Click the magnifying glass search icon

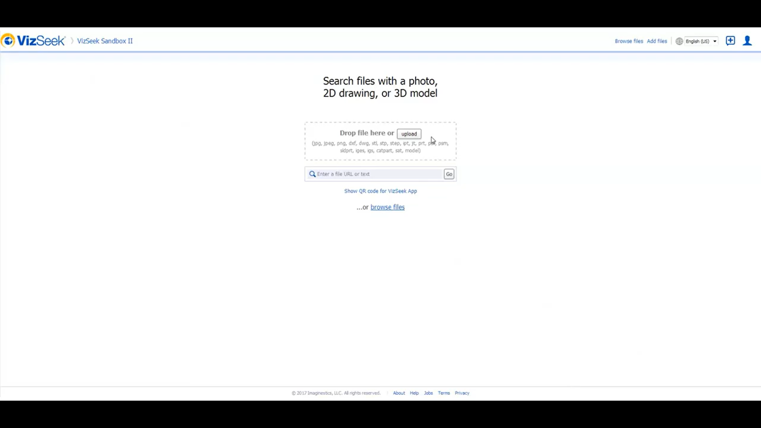point(312,174)
